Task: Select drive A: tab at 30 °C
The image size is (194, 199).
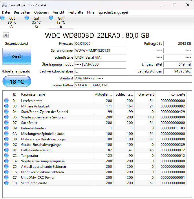Action: point(12,22)
